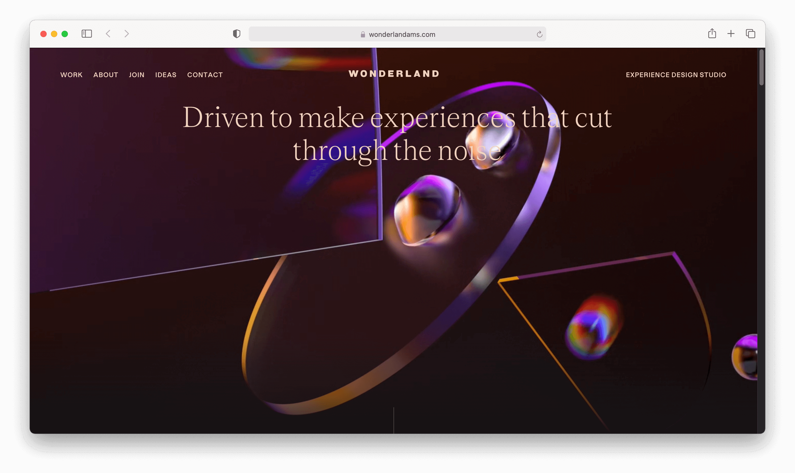
Task: Go back to previous page
Action: [108, 34]
